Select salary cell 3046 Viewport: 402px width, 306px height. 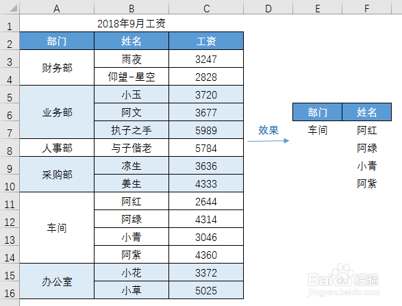tap(206, 237)
